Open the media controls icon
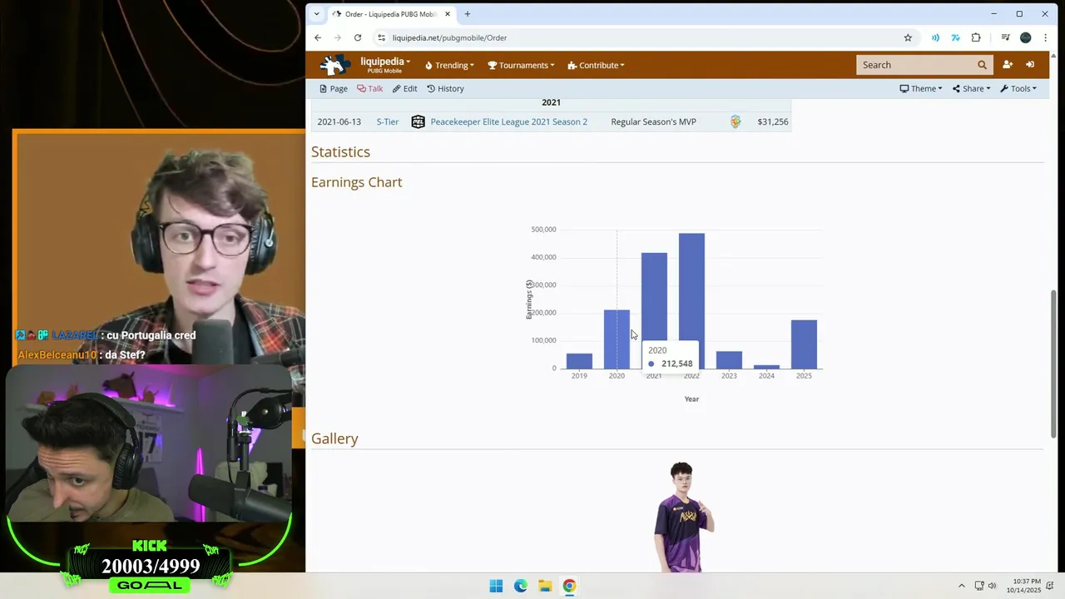The width and height of the screenshot is (1065, 599). [1005, 37]
